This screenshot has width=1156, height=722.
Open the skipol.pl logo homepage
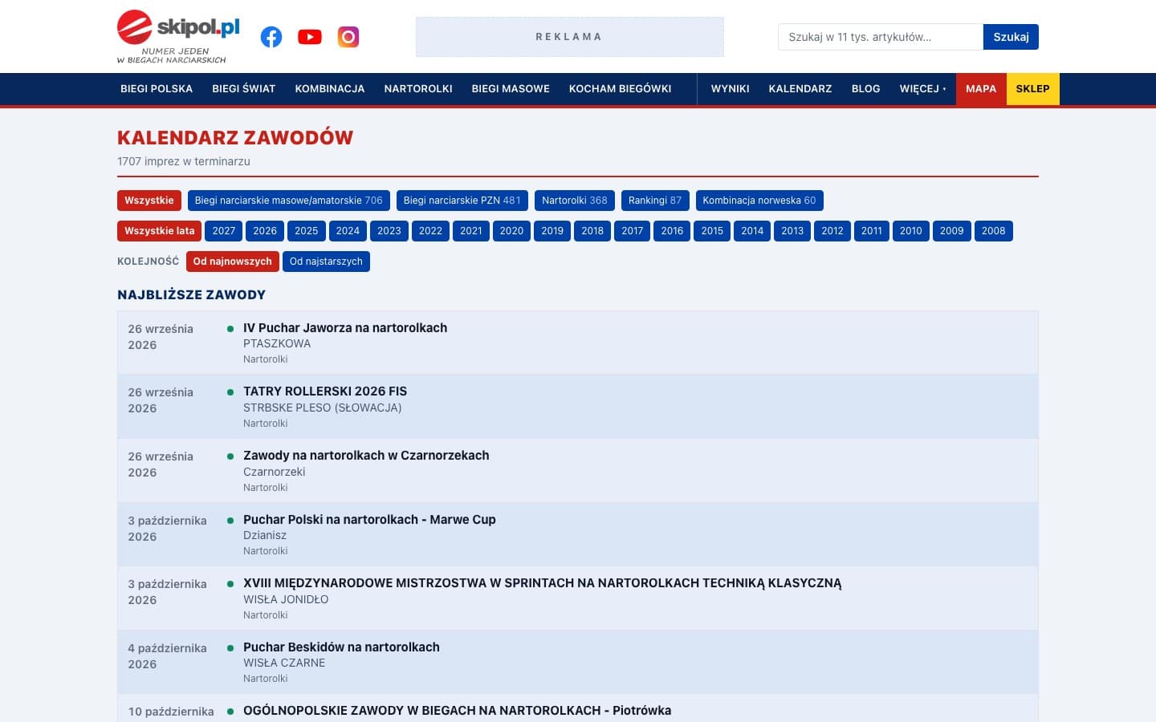click(178, 37)
